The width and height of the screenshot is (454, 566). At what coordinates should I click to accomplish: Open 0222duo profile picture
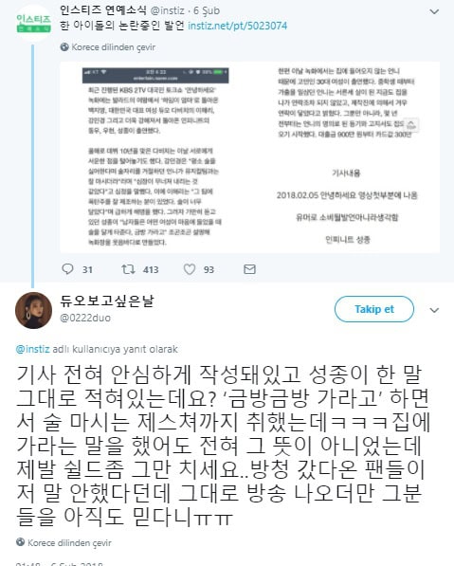[33, 310]
